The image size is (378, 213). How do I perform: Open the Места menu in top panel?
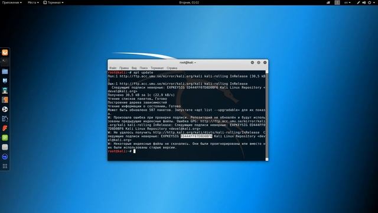[33, 2]
